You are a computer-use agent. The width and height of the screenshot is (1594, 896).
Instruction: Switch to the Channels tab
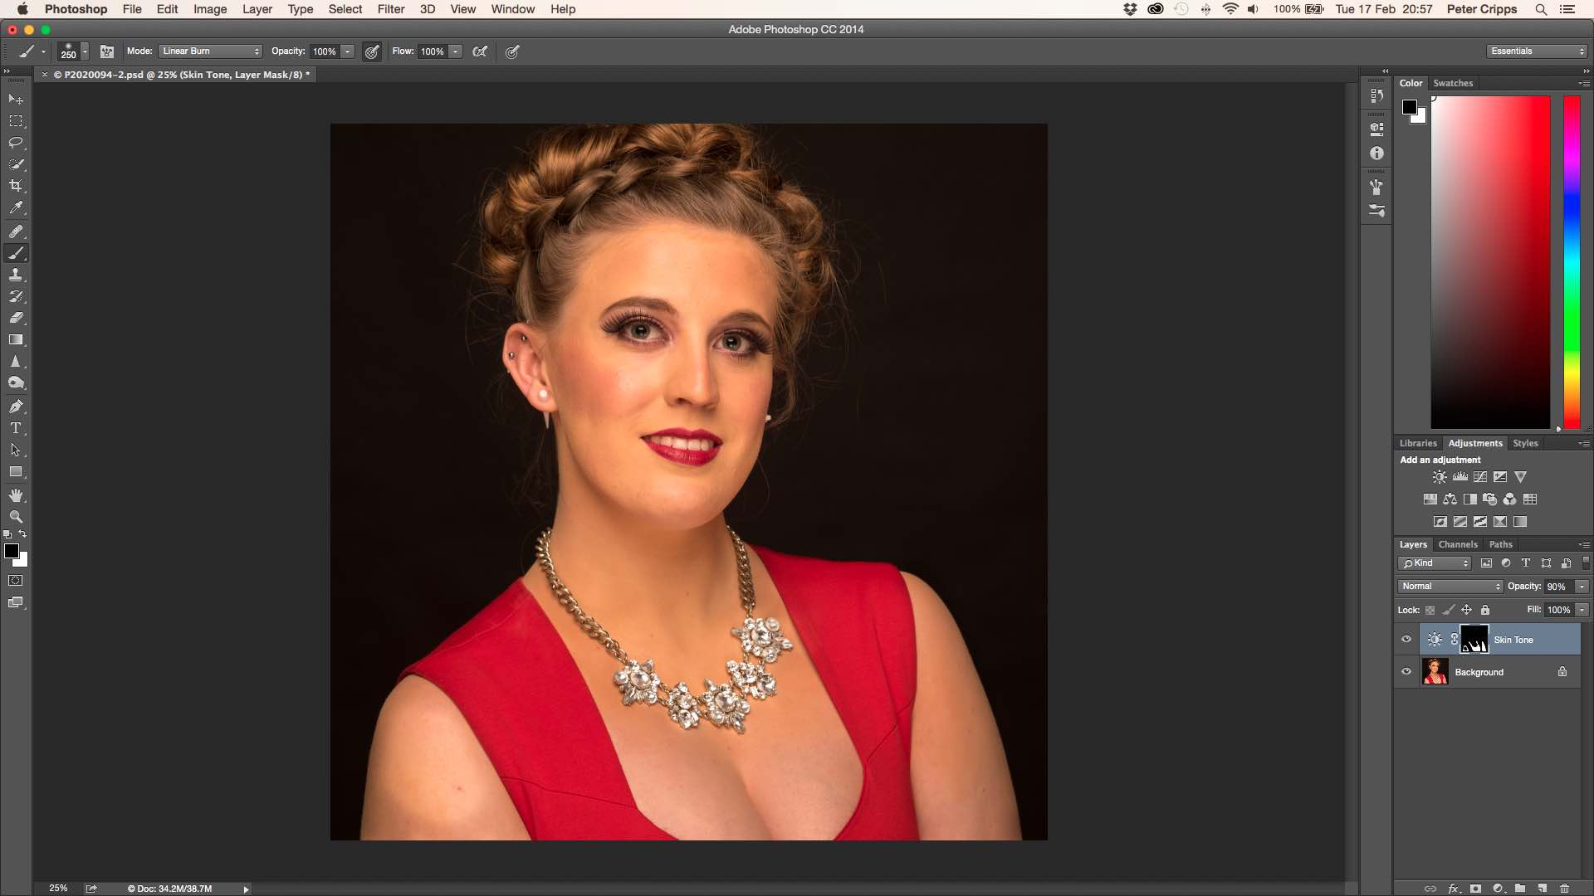1458,545
